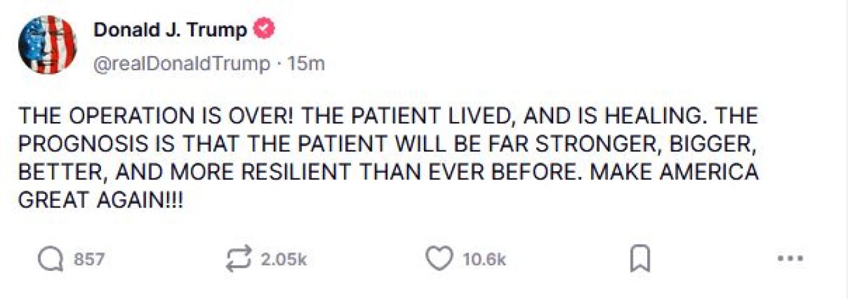The image size is (848, 299).
Task: Click "GREAT AGAIN!!!" at the post's end
Action: (101, 201)
